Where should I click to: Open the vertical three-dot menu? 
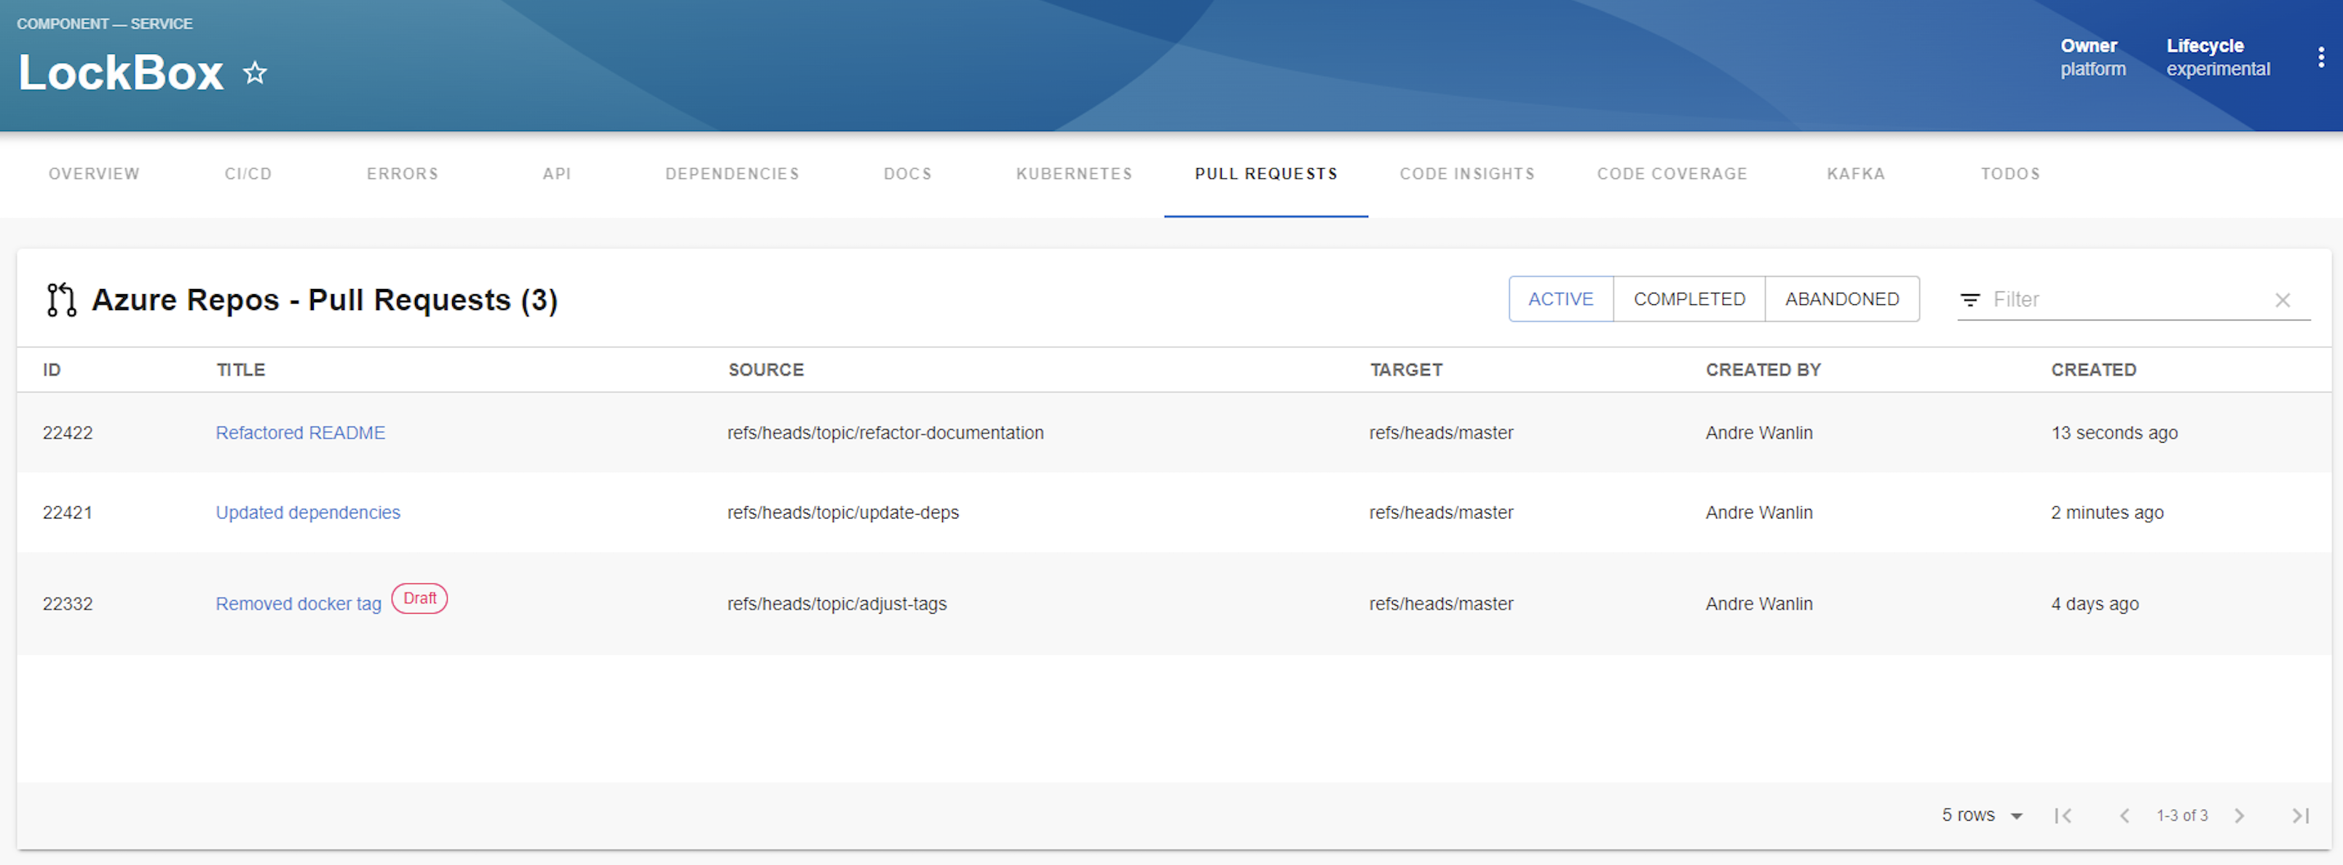[x=2320, y=58]
